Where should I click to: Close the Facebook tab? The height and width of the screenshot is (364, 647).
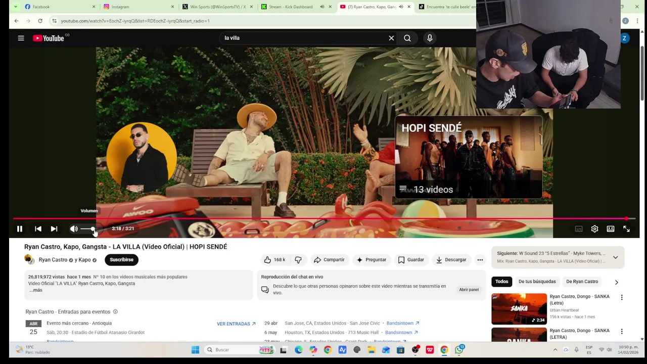pos(94,7)
